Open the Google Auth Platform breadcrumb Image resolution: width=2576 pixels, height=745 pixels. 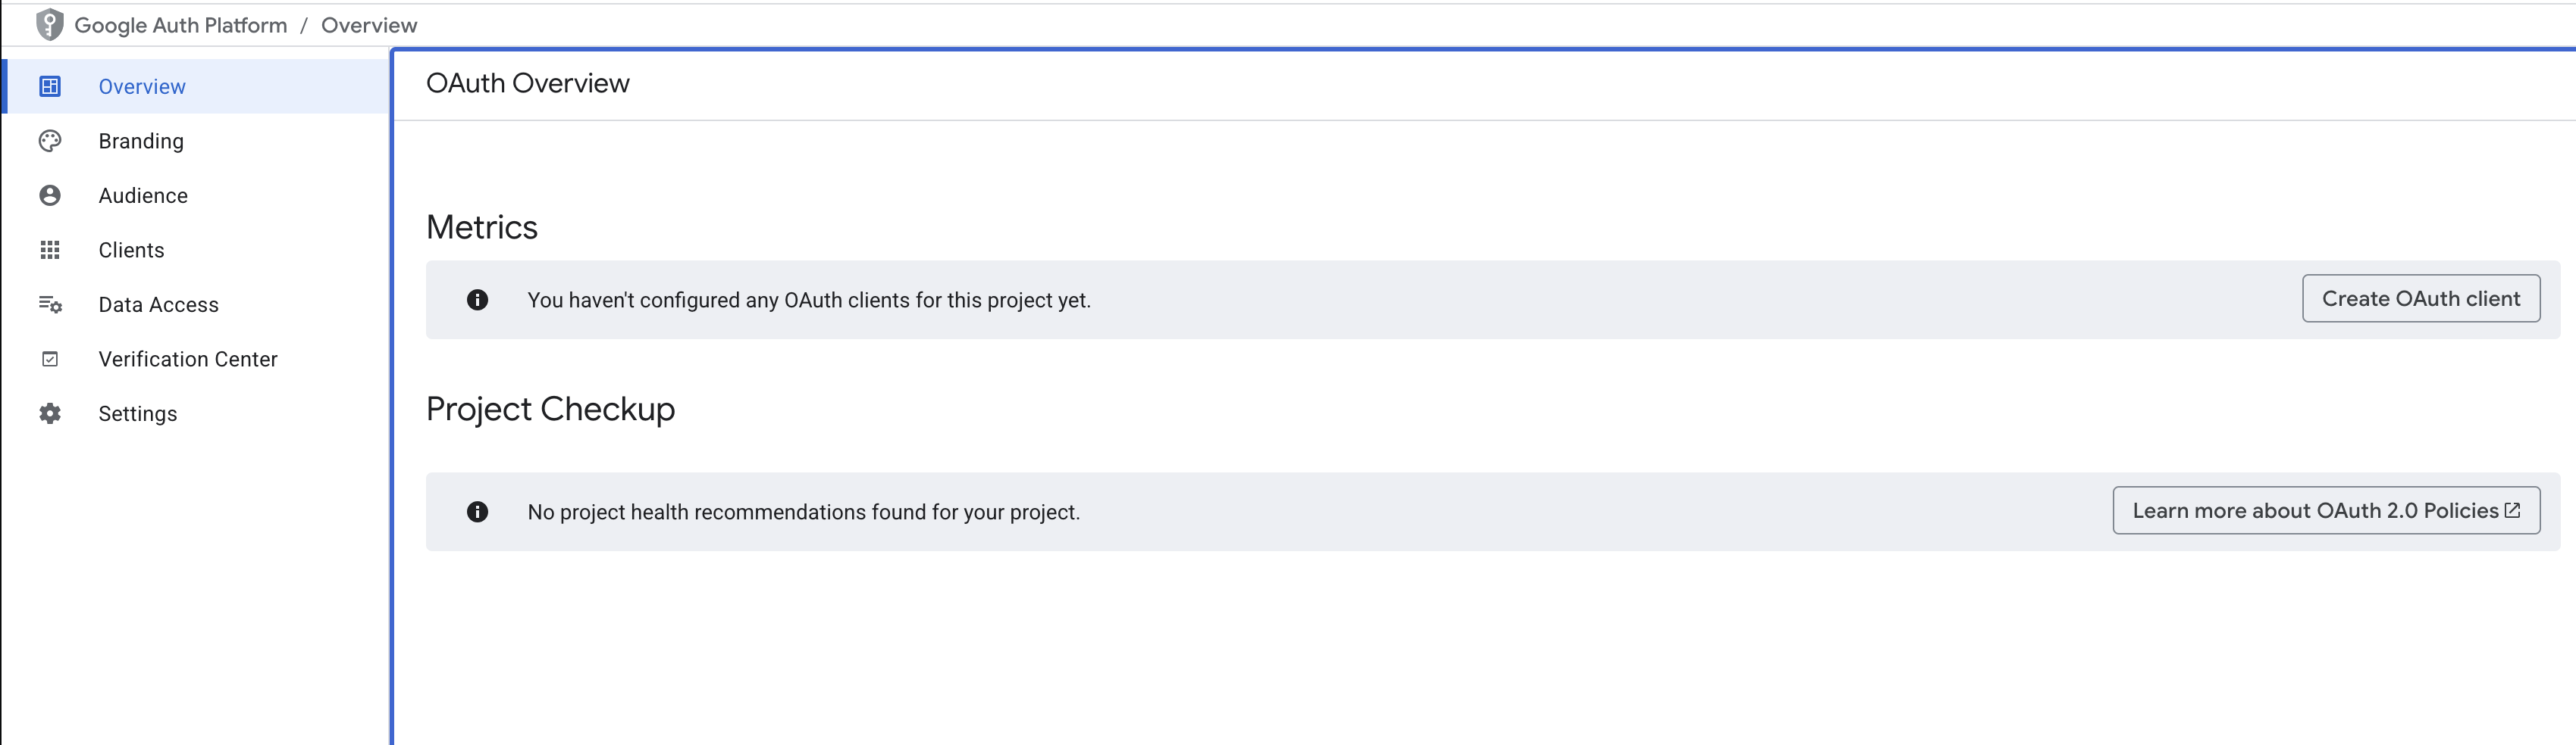coord(180,25)
